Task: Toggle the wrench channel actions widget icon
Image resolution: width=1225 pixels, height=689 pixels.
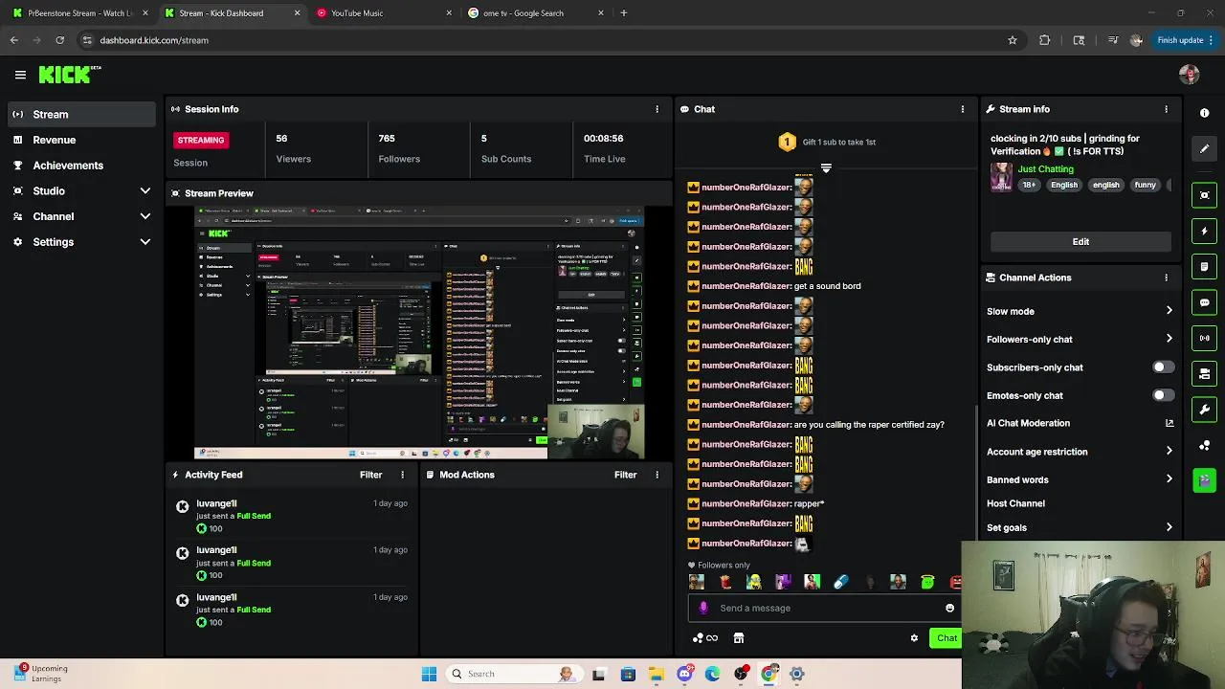Action: [x=1204, y=410]
